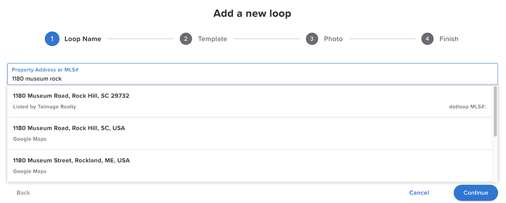Focus the Property Address or MLS# field
This screenshot has height=203, width=506.
click(x=252, y=74)
